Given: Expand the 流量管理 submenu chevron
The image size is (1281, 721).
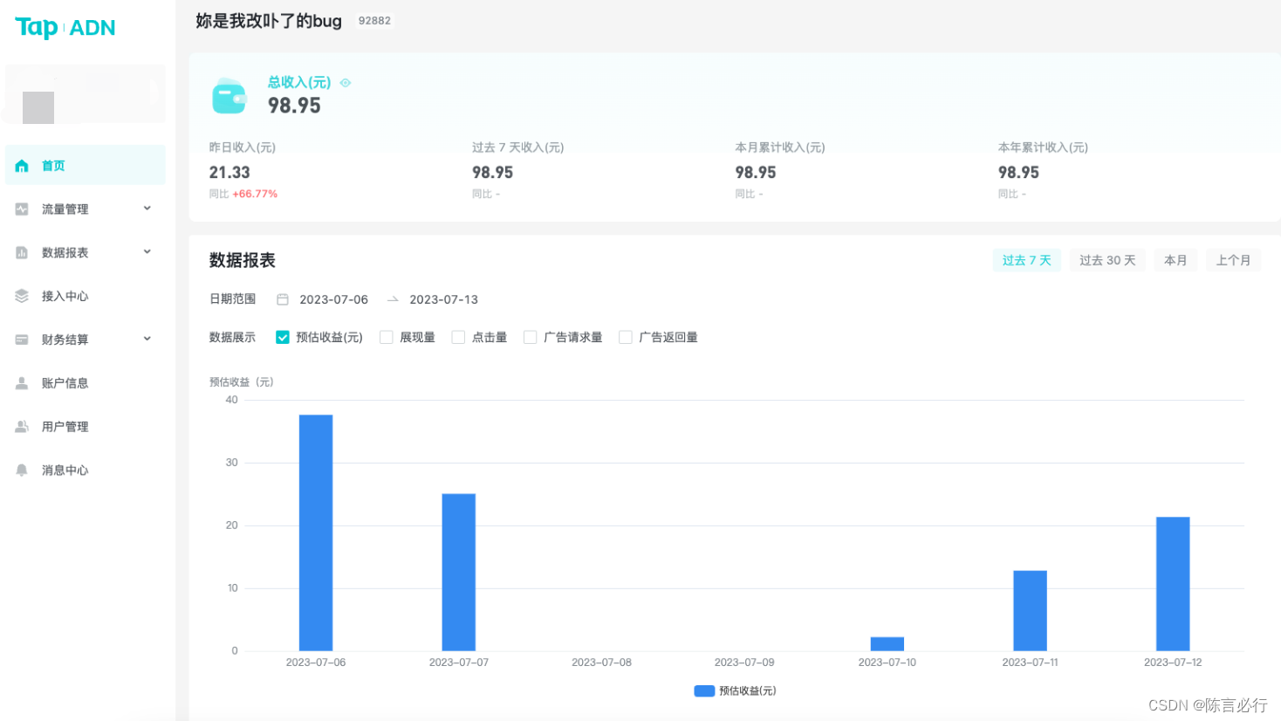Looking at the screenshot, I should tap(147, 209).
